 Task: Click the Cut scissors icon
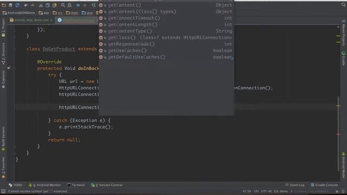41,5
